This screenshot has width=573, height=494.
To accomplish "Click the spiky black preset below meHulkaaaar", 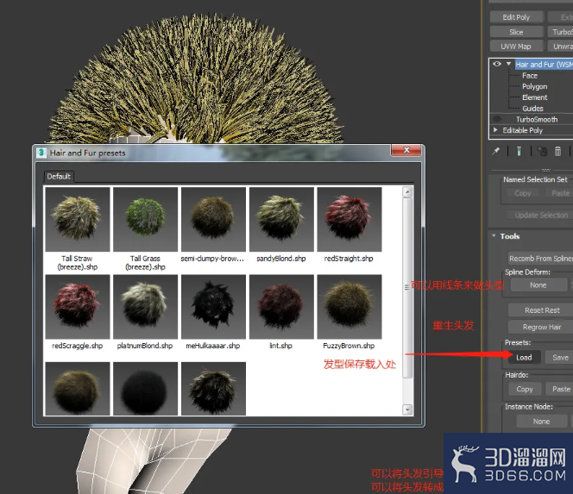I will [213, 389].
